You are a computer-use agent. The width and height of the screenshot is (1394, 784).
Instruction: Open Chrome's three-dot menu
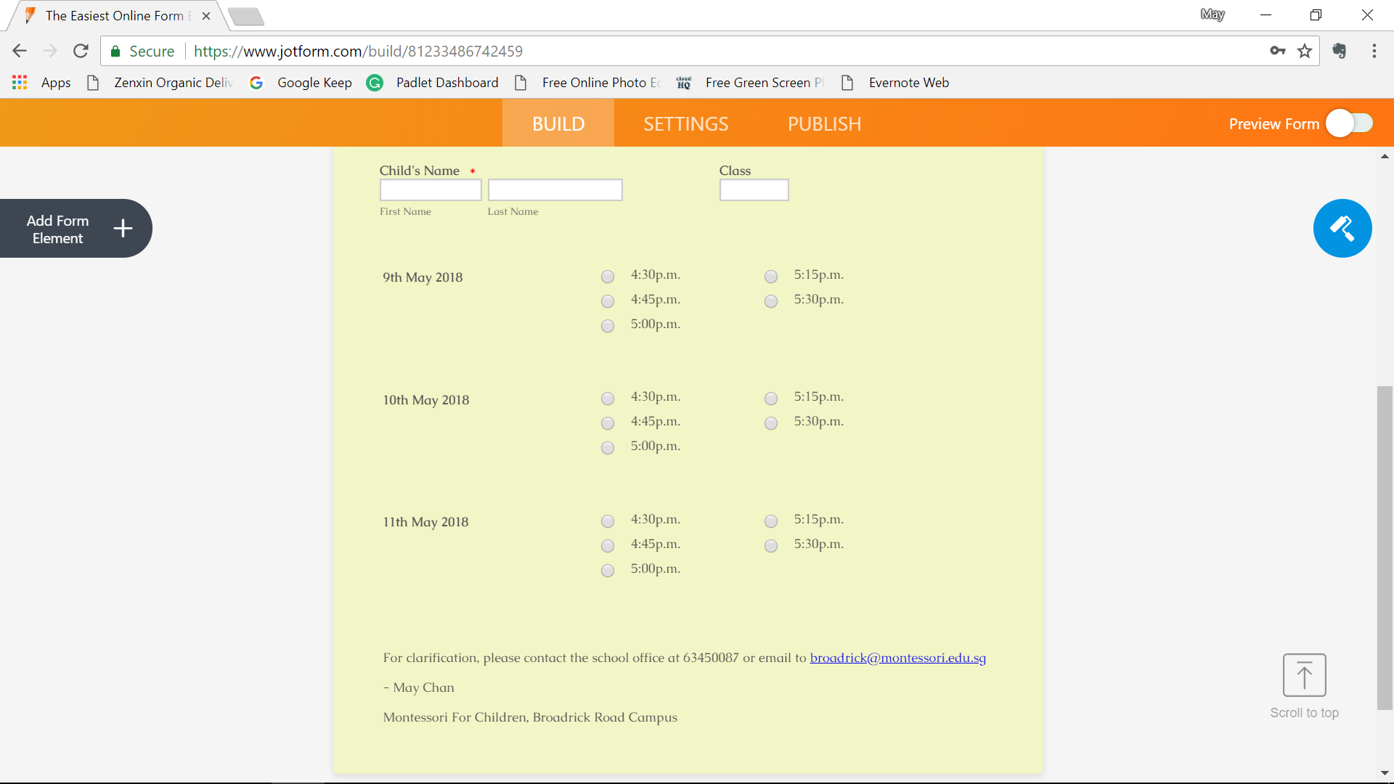click(1374, 51)
